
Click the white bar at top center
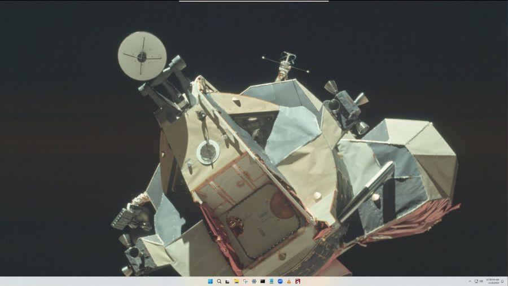coord(253,1)
